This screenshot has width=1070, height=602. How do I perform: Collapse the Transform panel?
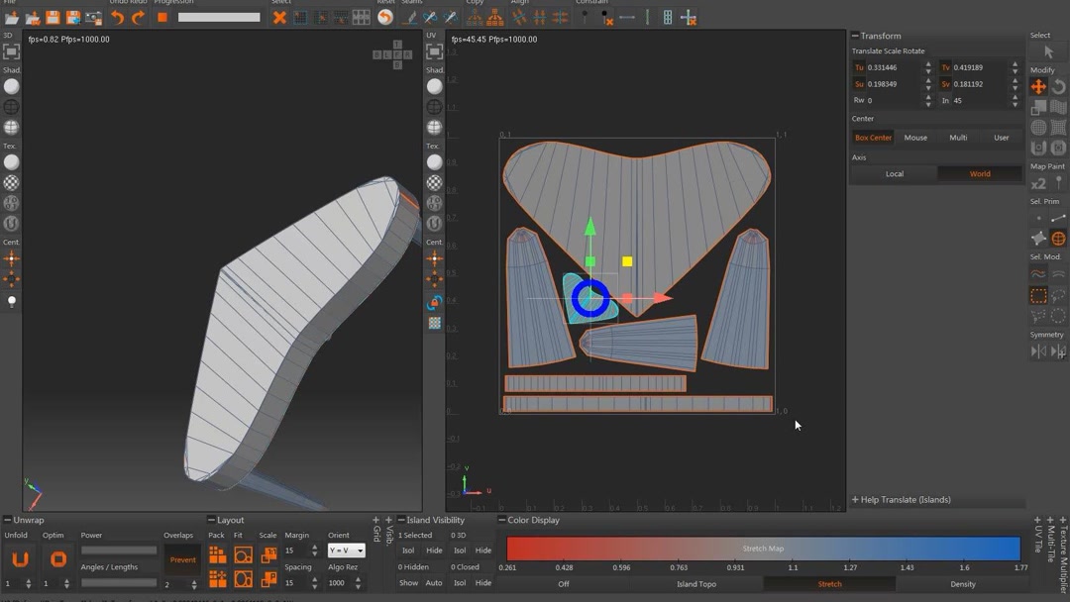click(x=855, y=36)
